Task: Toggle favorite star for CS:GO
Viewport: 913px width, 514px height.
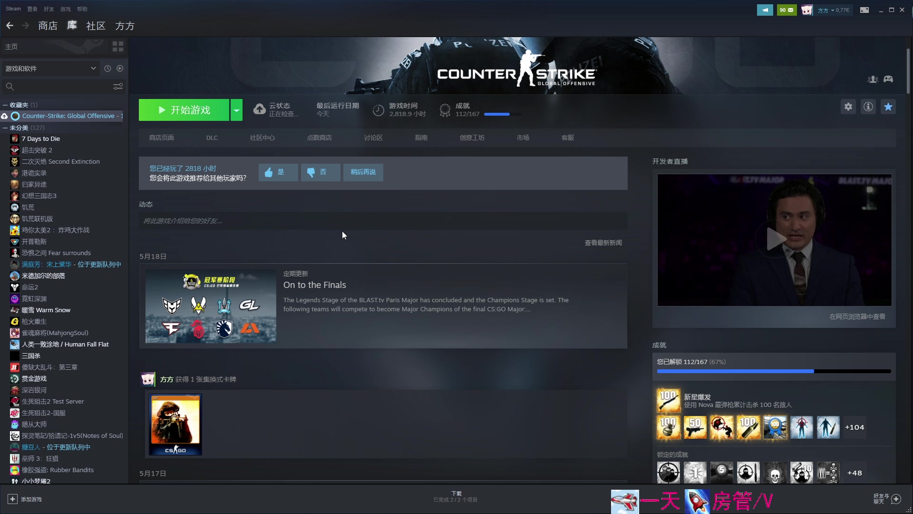Action: tap(888, 107)
